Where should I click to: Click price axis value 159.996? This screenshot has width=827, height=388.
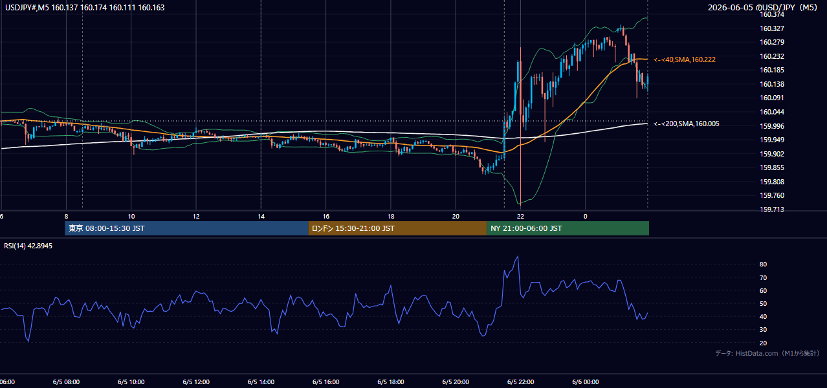point(772,126)
